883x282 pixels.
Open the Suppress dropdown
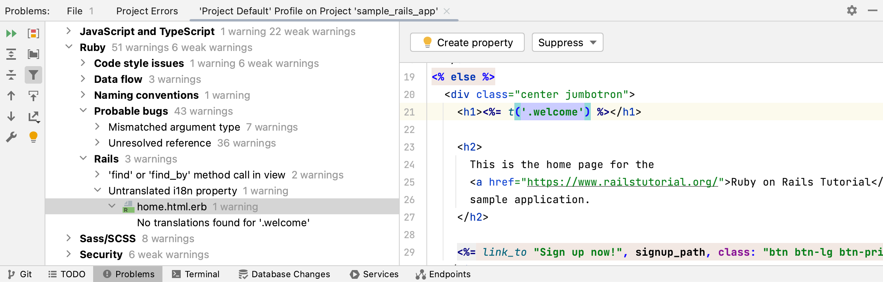[x=567, y=43]
